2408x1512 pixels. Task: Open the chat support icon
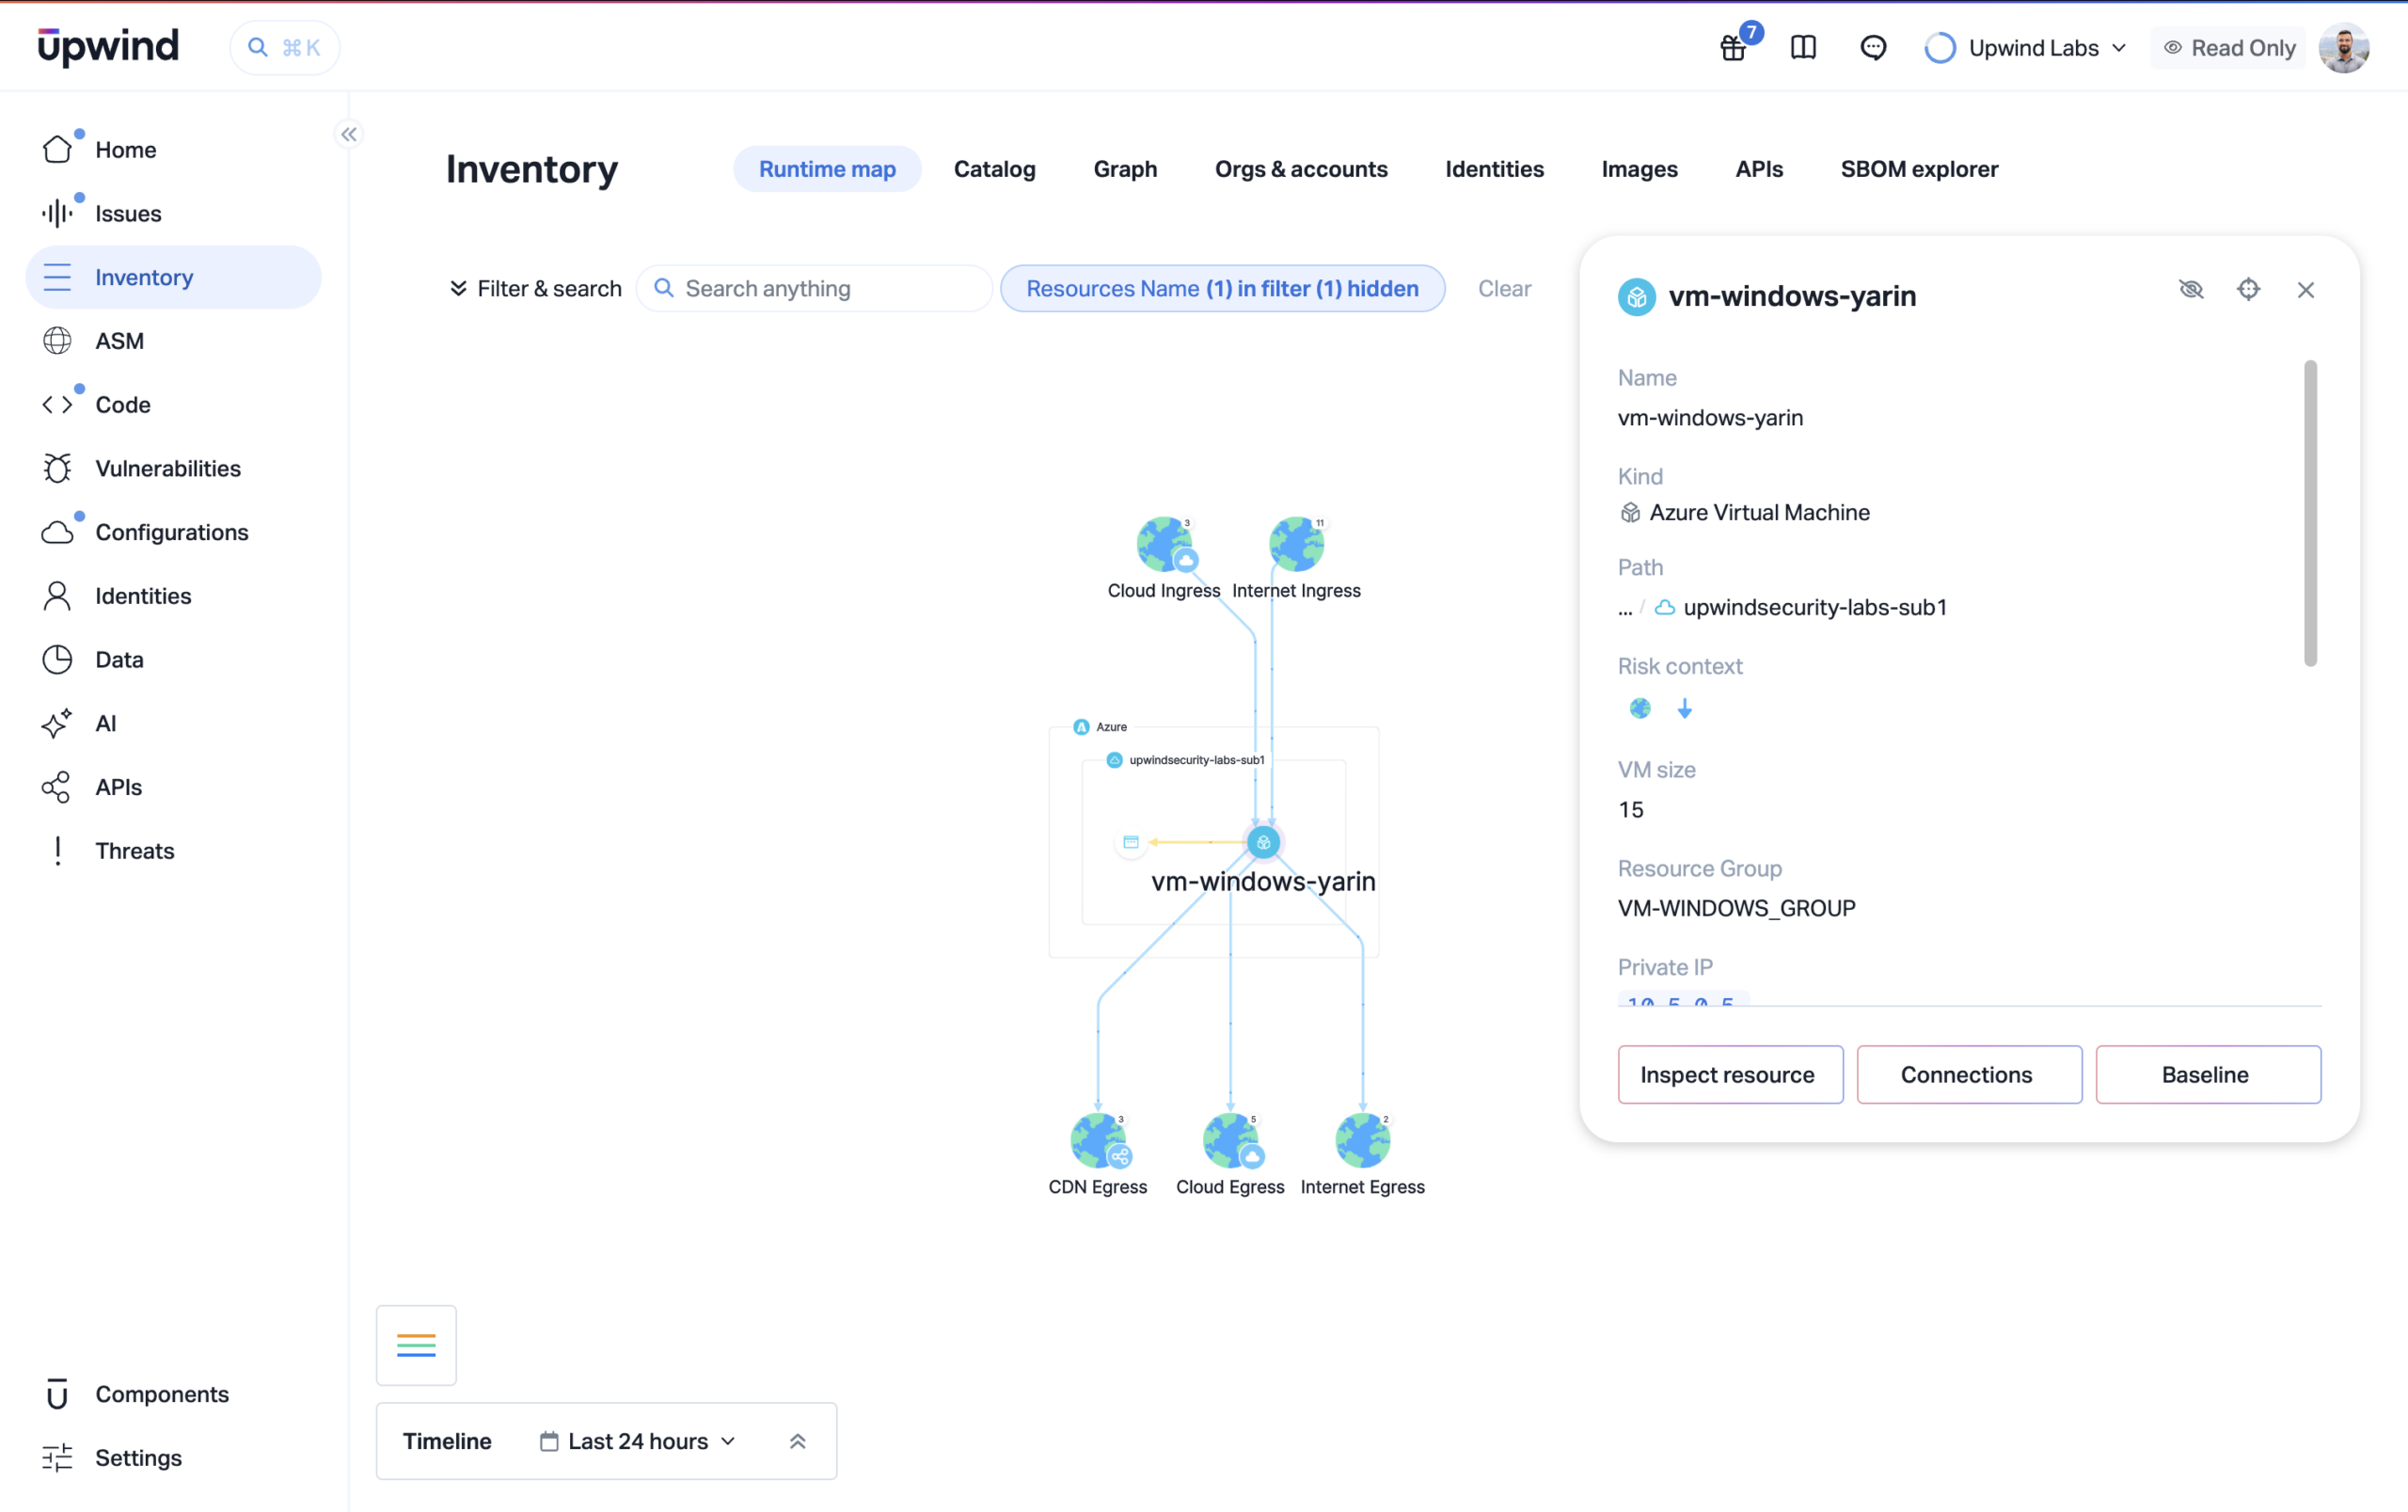point(1873,47)
